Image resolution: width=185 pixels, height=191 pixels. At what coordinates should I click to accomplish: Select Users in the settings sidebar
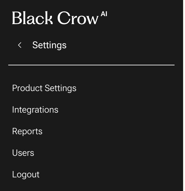point(23,153)
